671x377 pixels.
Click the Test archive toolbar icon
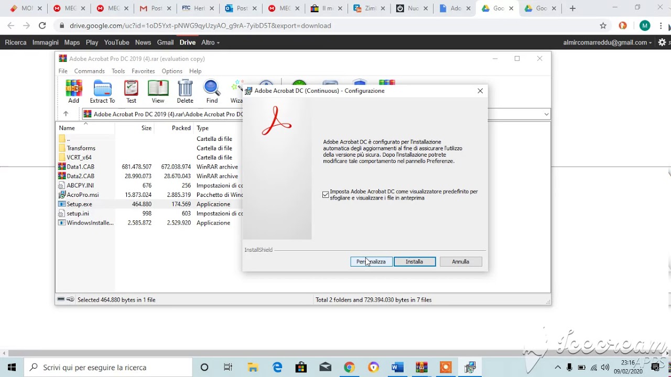coord(131,92)
